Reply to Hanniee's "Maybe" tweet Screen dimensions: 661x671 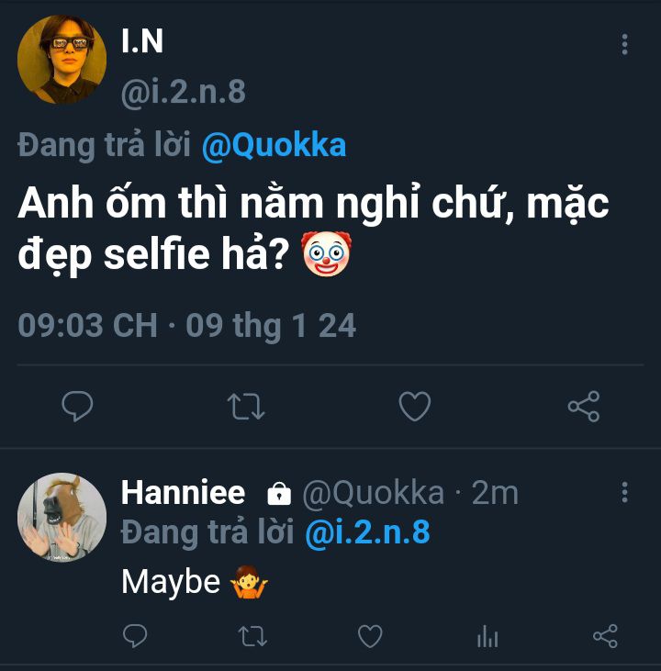point(135,635)
